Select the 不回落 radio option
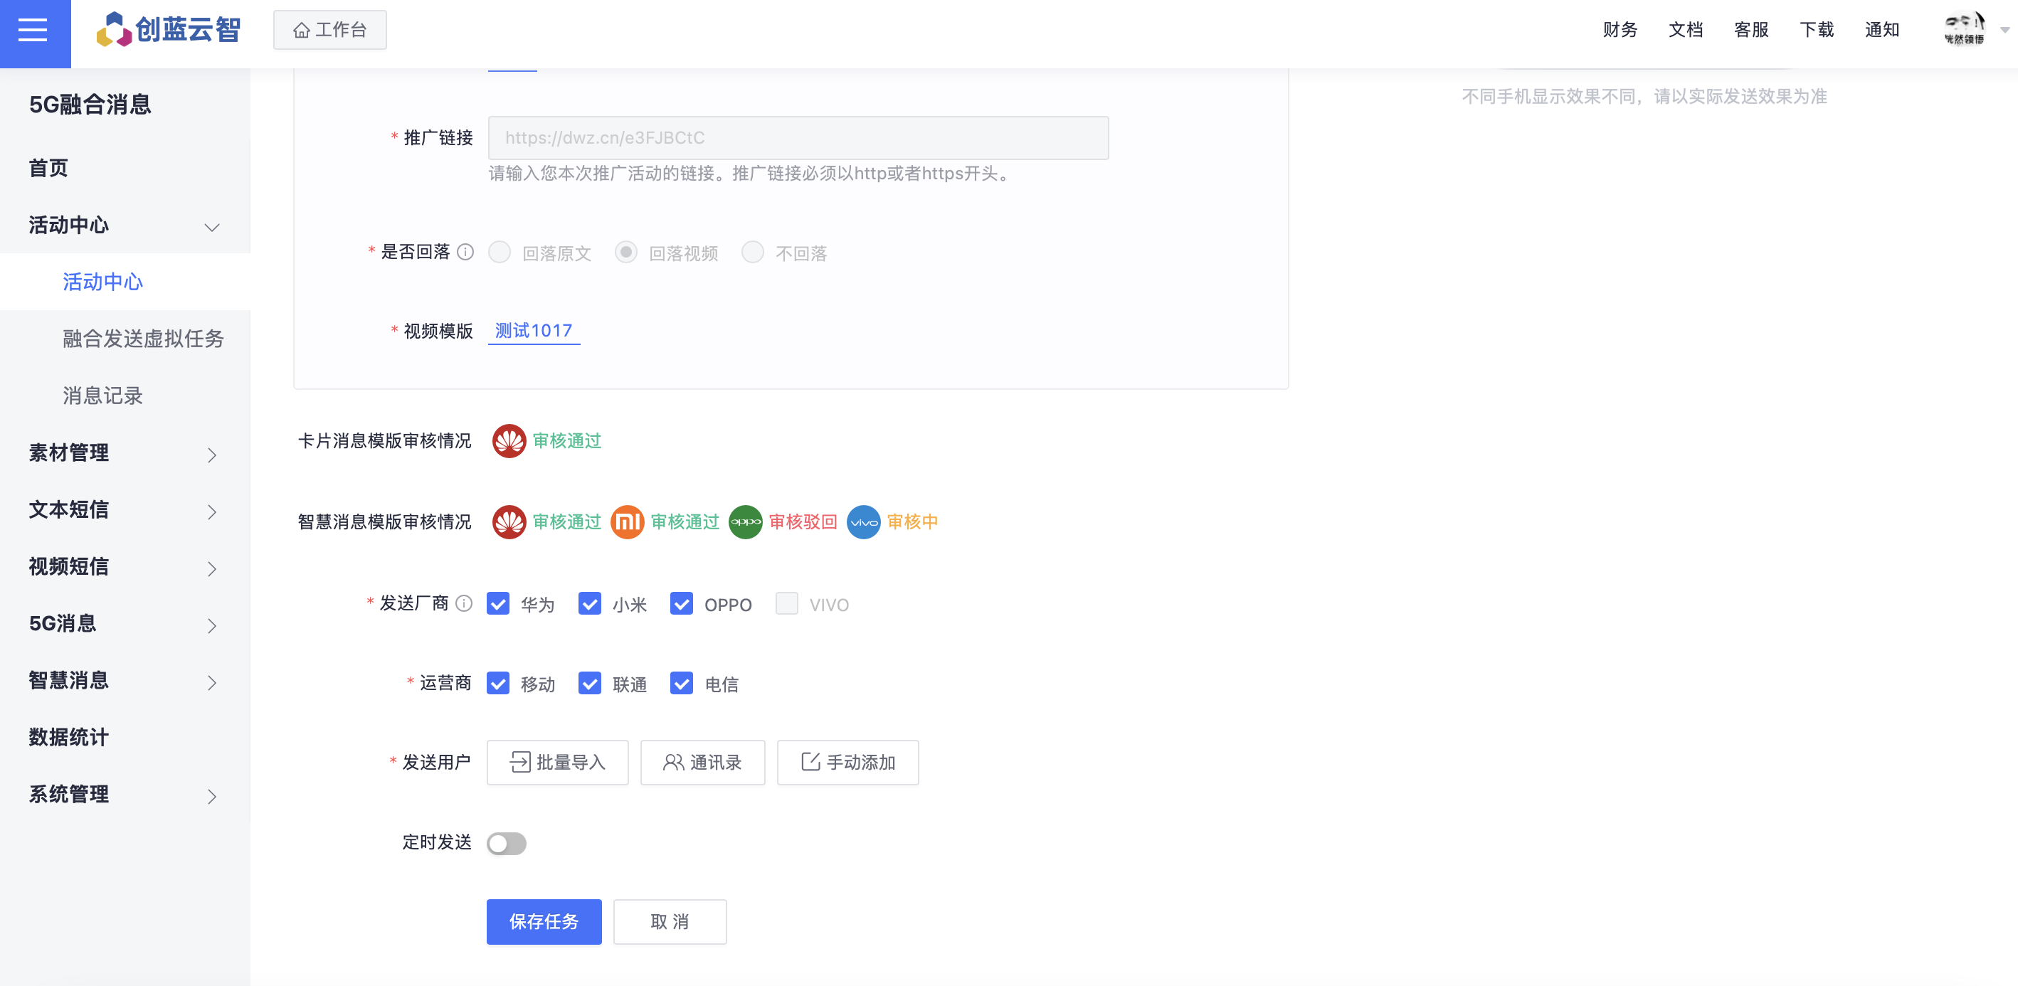The height and width of the screenshot is (986, 2018). click(x=753, y=252)
